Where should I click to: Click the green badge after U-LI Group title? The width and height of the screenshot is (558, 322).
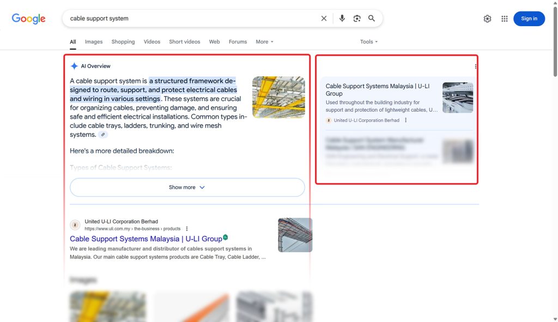tap(226, 238)
